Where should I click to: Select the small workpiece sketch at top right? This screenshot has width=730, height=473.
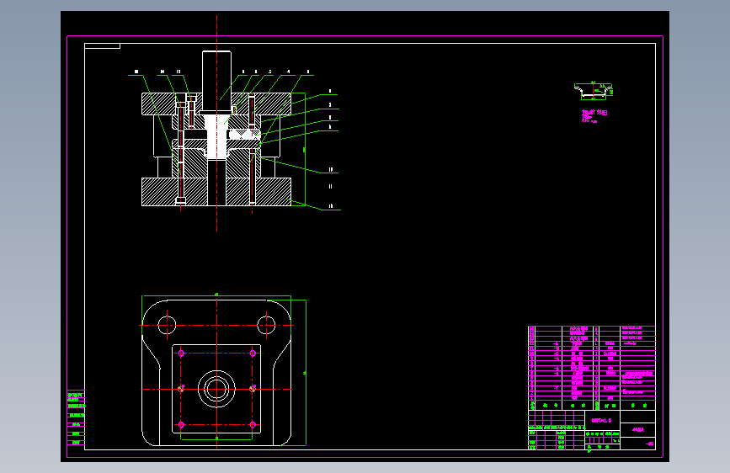click(x=594, y=91)
